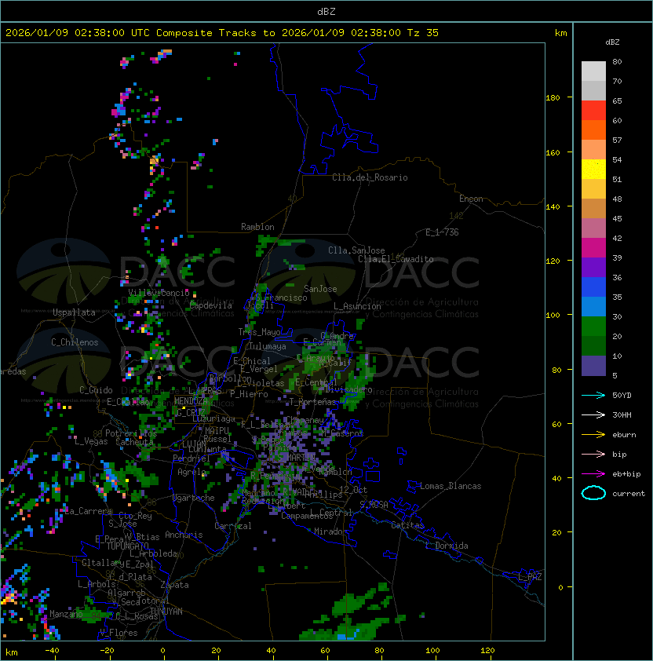Click the white 30HM arrow in legend

pos(593,415)
